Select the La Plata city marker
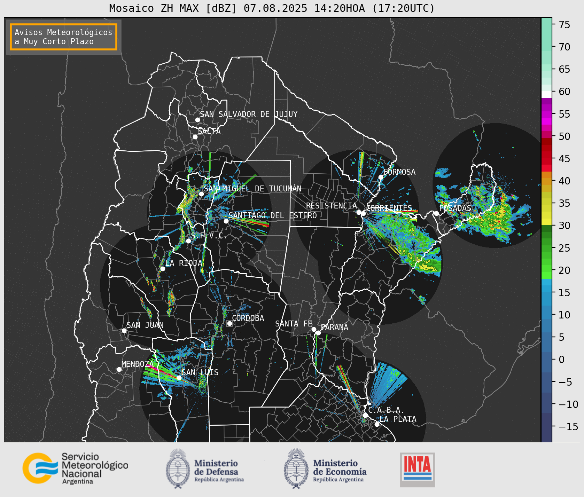The width and height of the screenshot is (584, 497). [x=377, y=424]
